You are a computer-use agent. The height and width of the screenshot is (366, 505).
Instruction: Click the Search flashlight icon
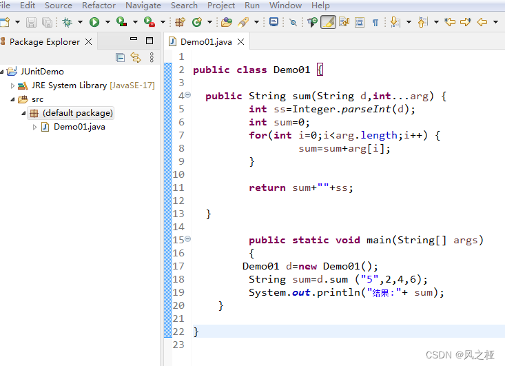(x=243, y=22)
